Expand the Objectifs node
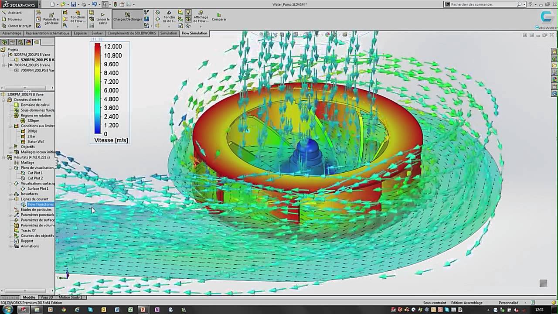Image resolution: width=558 pixels, height=314 pixels. point(10,147)
